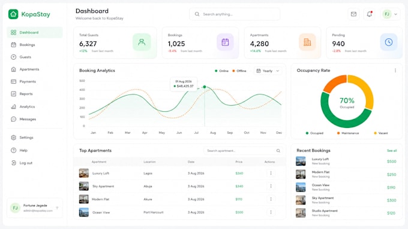
Task: Click the Apartments house icon in sidebar
Action: point(14,69)
